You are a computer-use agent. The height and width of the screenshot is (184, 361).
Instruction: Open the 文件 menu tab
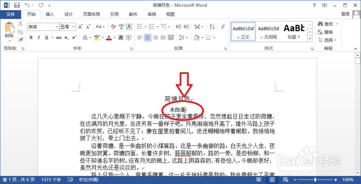click(10, 14)
